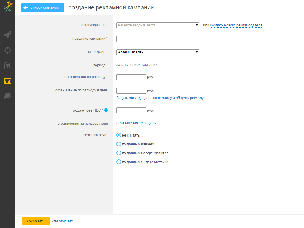Open the rocket icon section in sidebar
Viewport: 304px width, 228px height.
click(x=8, y=35)
